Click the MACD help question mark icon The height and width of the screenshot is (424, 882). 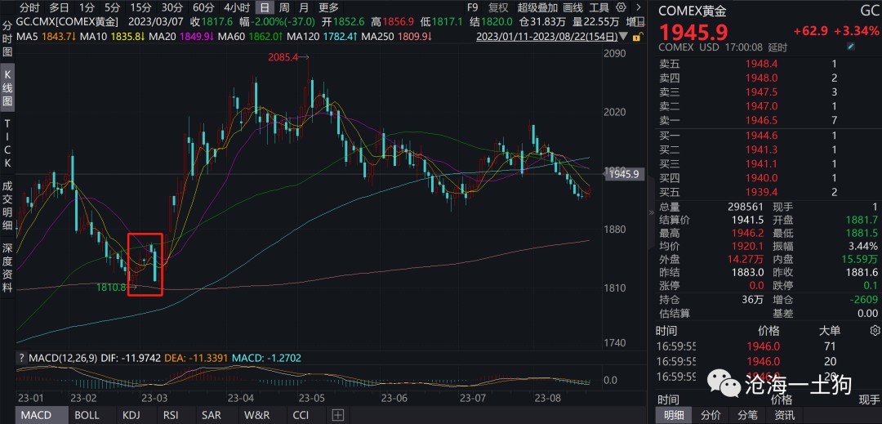[x=21, y=359]
